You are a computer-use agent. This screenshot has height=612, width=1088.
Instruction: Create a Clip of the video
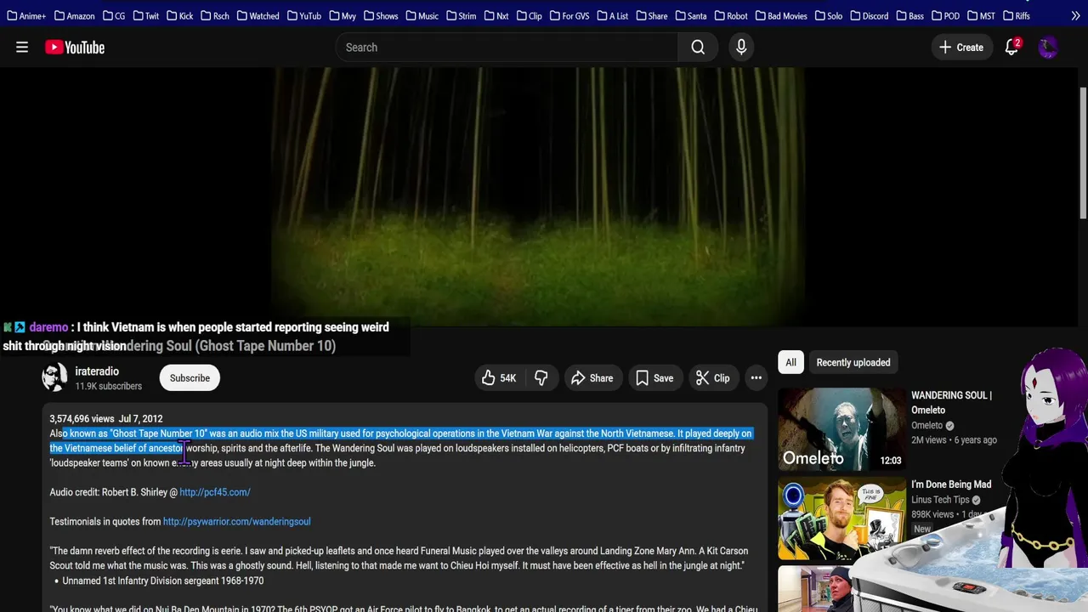pyautogui.click(x=712, y=378)
